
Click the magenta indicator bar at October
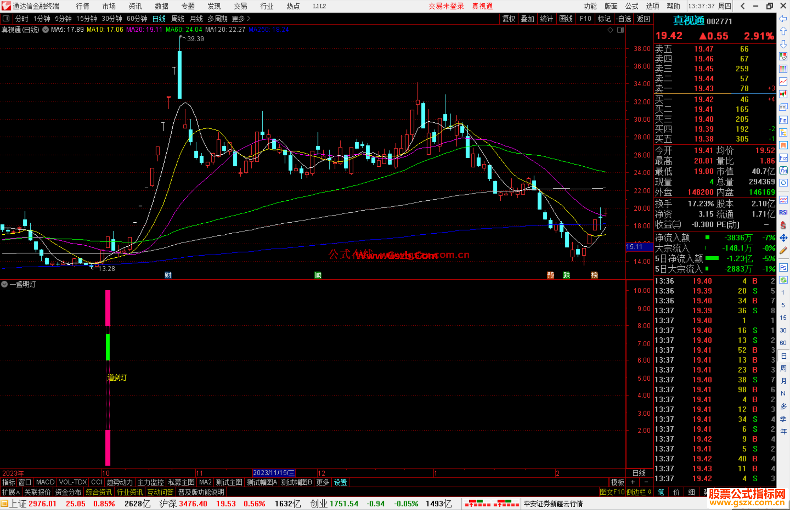coord(108,308)
